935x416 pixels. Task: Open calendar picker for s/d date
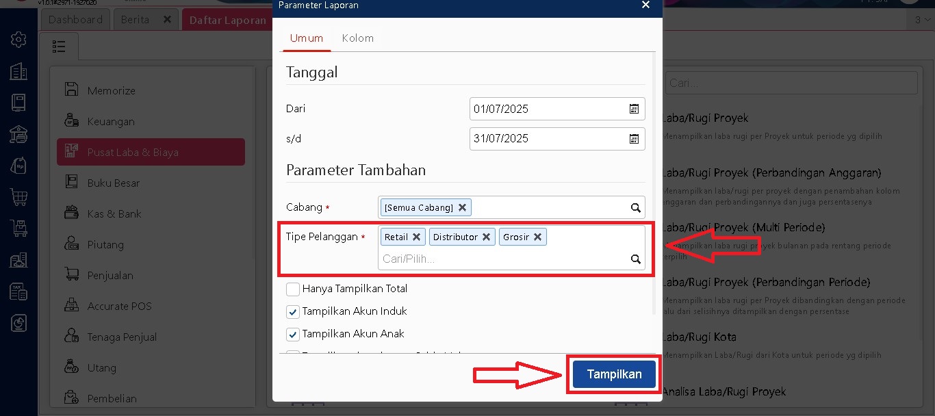634,138
